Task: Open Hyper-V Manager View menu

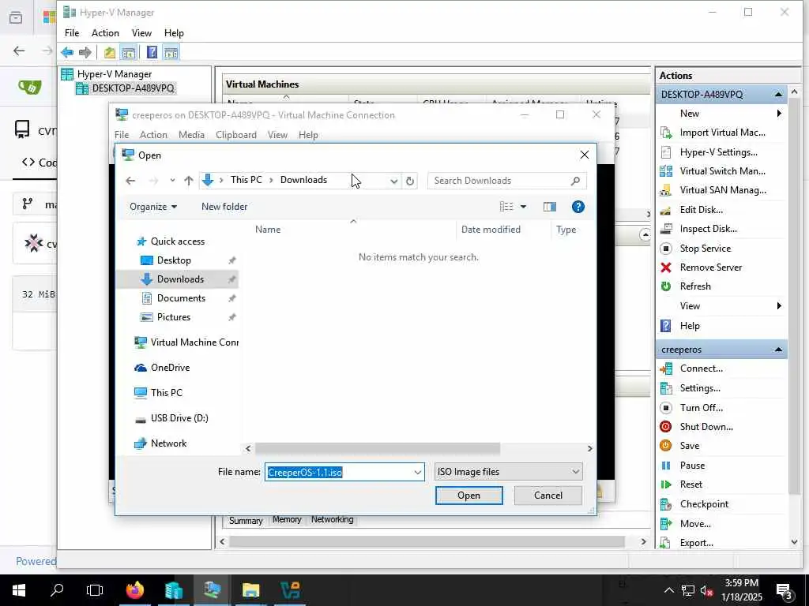Action: (x=141, y=33)
